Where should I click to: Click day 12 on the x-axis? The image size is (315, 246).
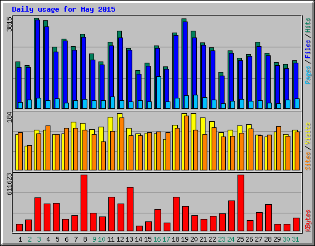(x=120, y=239)
